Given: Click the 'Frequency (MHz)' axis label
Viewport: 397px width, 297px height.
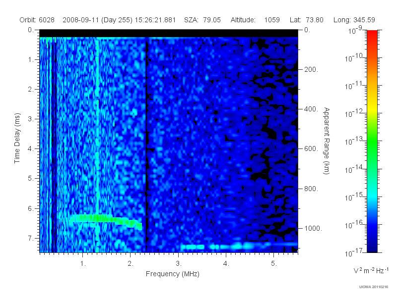Looking at the screenshot, I should tap(173, 274).
